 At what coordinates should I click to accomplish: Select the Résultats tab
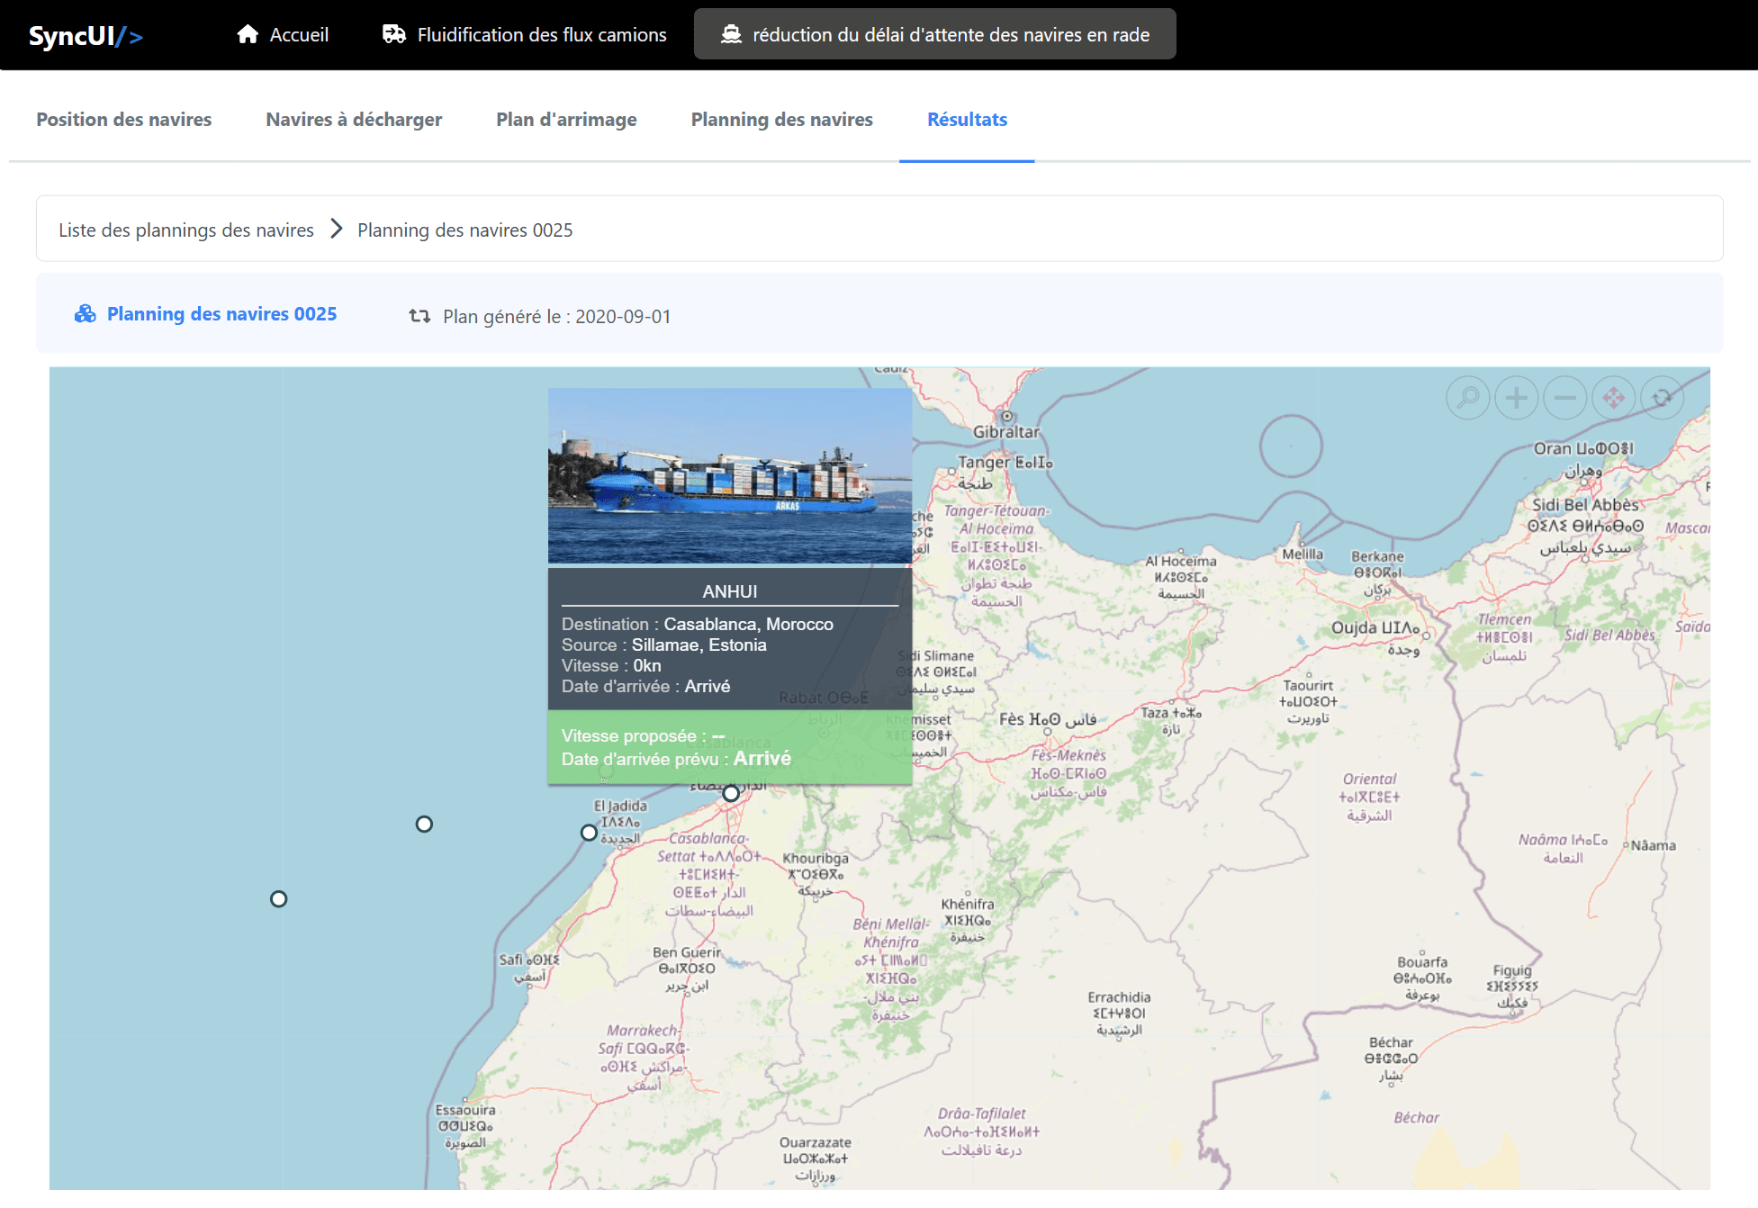pos(967,120)
